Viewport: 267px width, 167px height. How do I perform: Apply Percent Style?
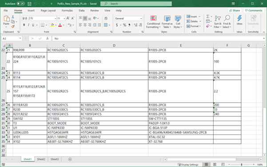(x=125, y=25)
